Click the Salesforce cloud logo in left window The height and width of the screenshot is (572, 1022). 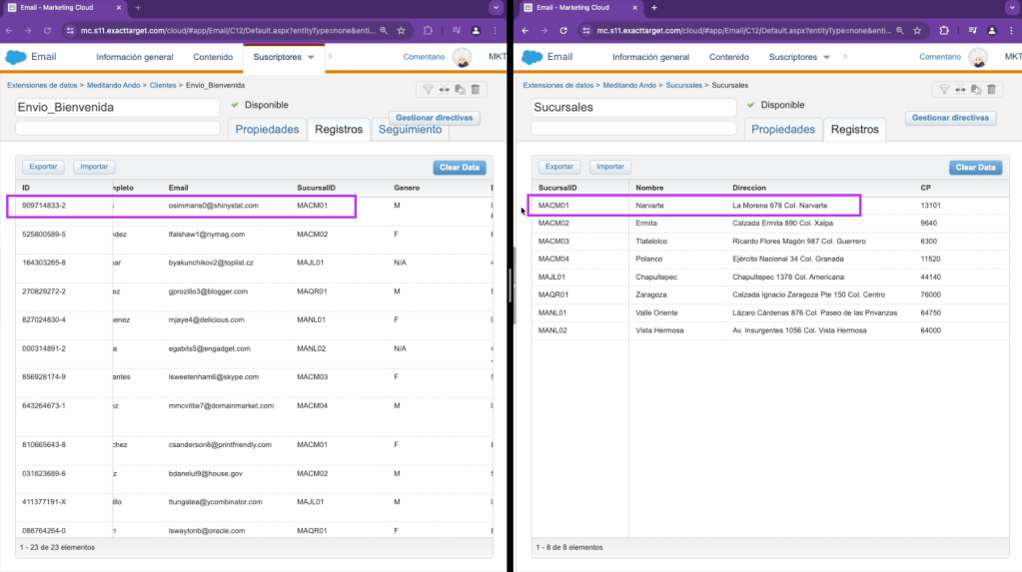[16, 57]
